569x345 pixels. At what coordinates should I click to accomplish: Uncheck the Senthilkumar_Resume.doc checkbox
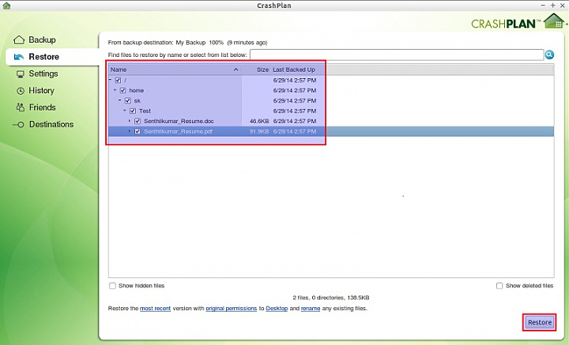click(x=138, y=121)
